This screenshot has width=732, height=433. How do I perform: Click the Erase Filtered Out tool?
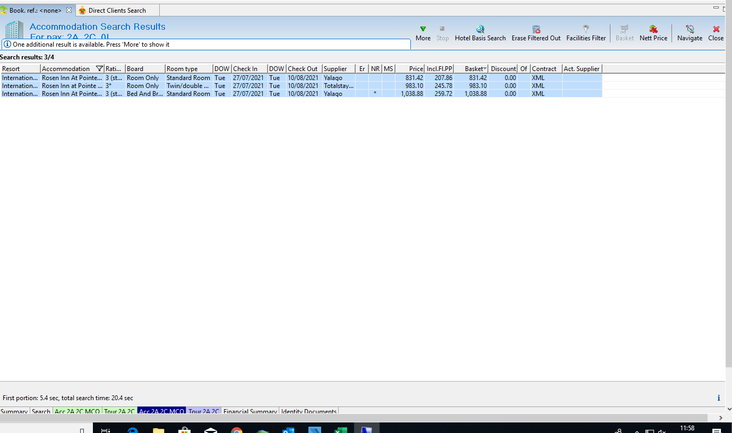pos(536,33)
